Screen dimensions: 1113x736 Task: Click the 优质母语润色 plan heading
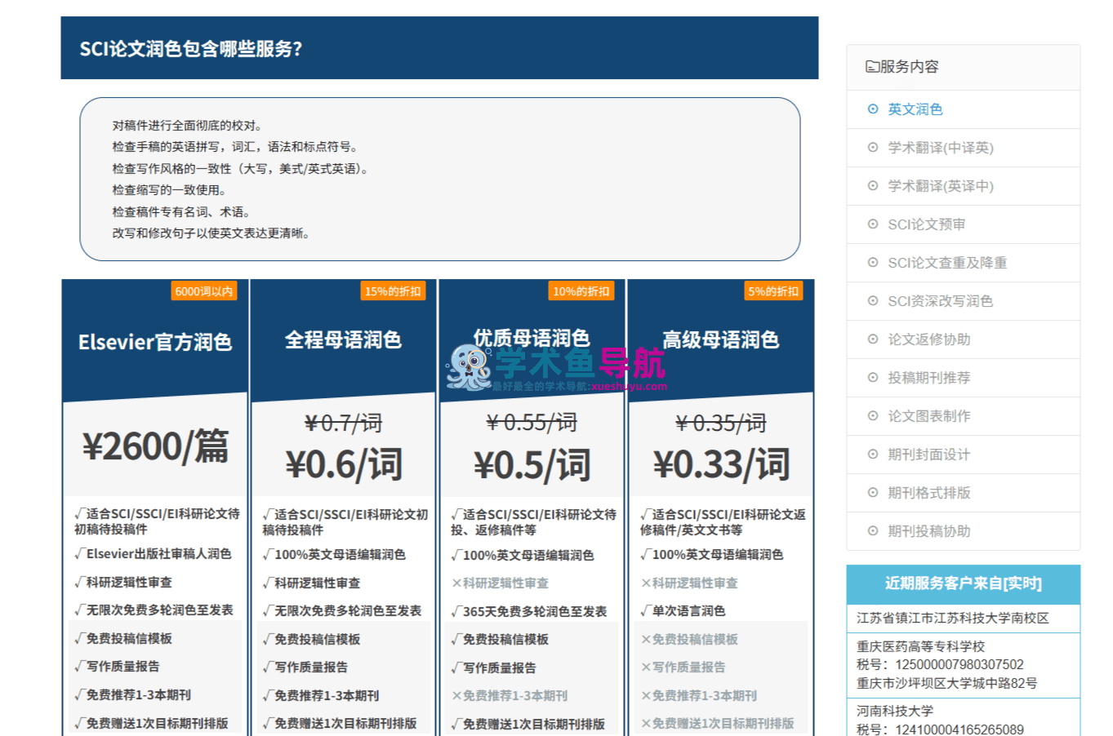click(532, 338)
